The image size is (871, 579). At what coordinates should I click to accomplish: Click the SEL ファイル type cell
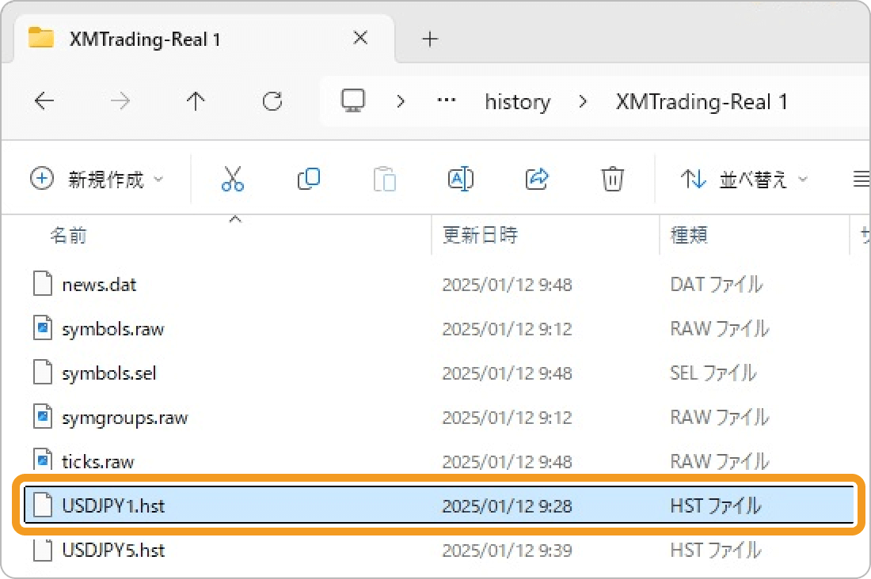713,373
